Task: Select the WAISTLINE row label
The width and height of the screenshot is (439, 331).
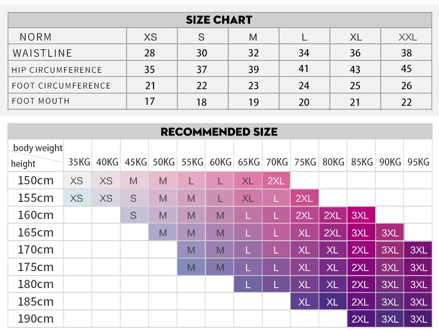Action: point(42,53)
